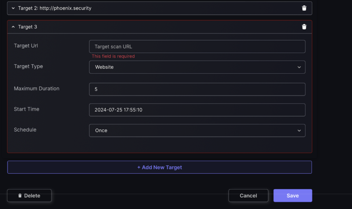The height and width of the screenshot is (209, 352).
Task: Click the Maximum Duration label
Action: (x=36, y=88)
